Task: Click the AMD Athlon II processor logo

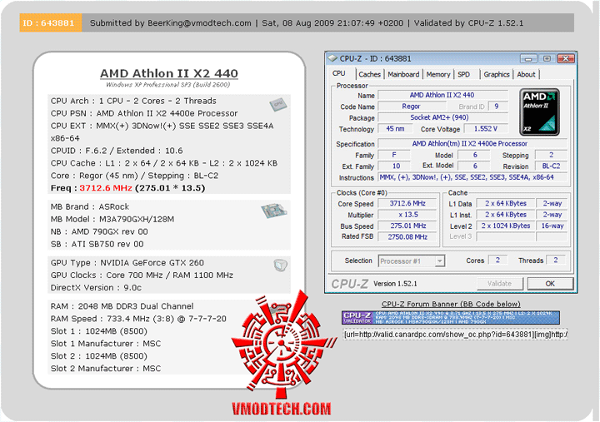Action: 539,112
